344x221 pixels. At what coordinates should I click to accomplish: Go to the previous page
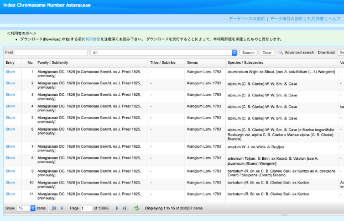pos(61,208)
